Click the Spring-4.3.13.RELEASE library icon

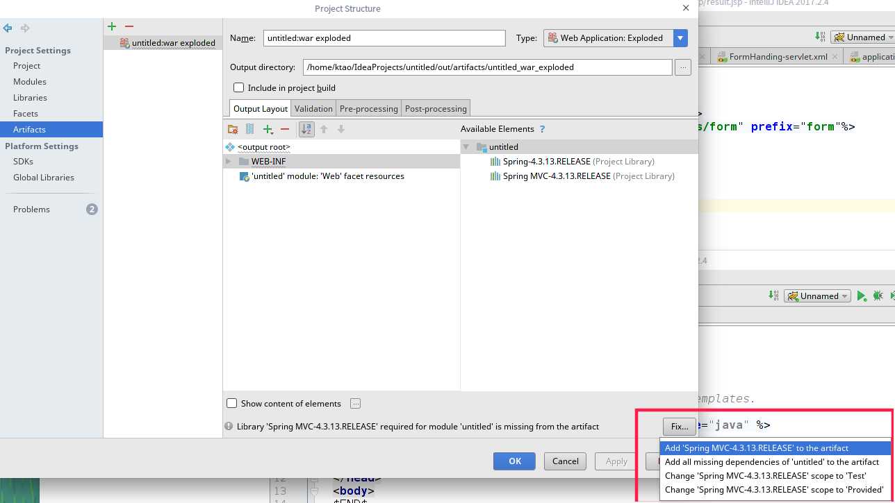point(495,162)
